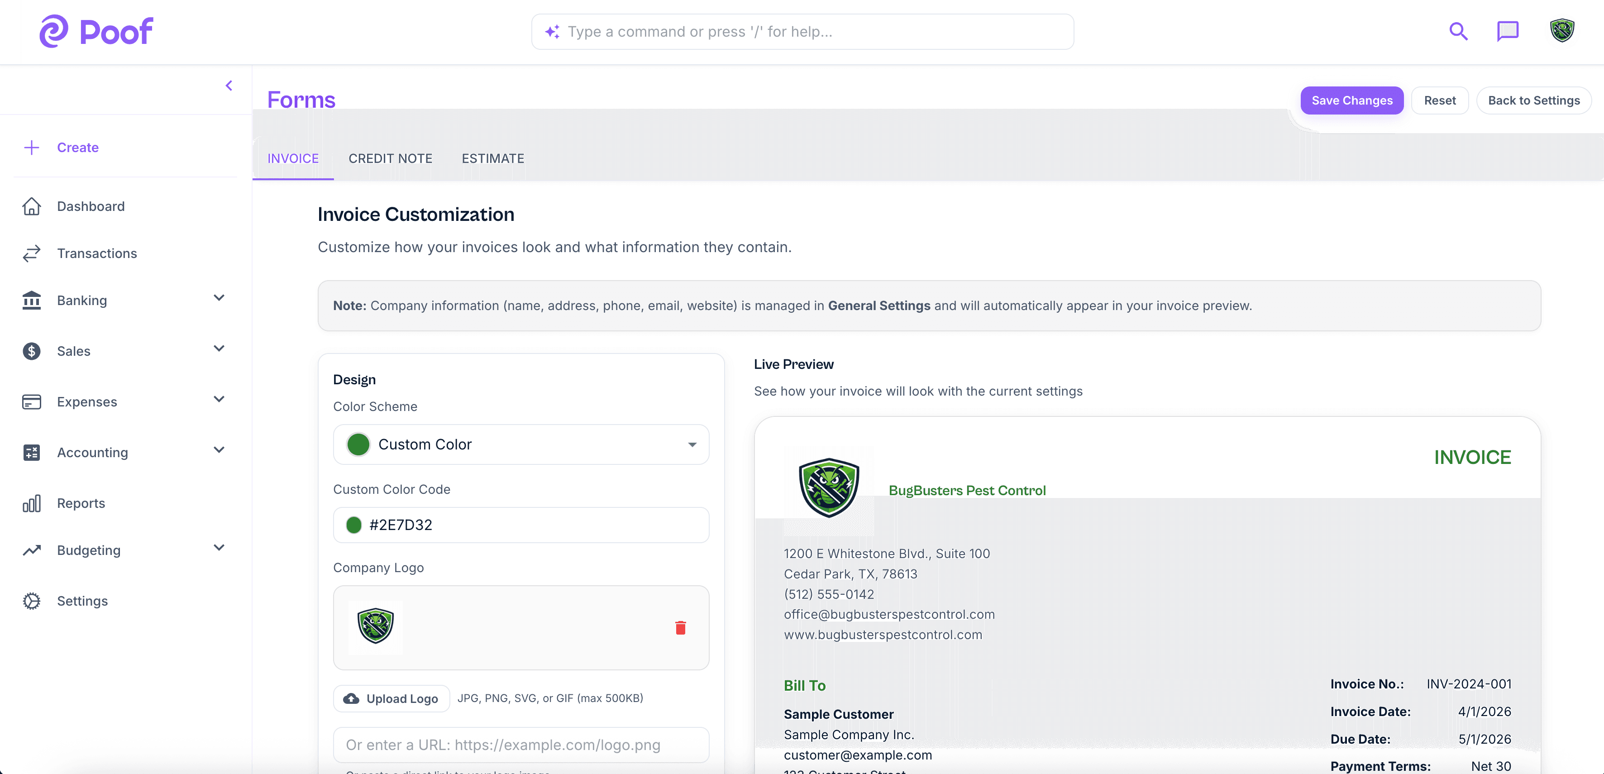
Task: Open the chat messages icon
Action: pyautogui.click(x=1508, y=31)
